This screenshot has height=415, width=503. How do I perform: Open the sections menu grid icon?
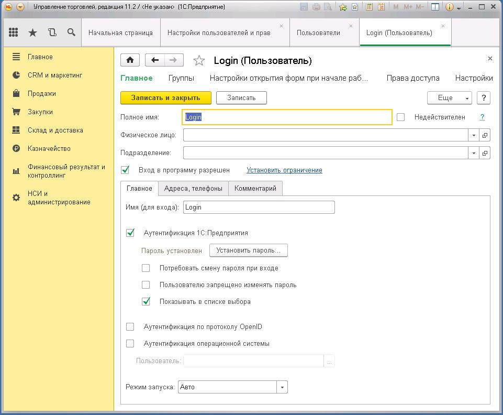(13, 32)
